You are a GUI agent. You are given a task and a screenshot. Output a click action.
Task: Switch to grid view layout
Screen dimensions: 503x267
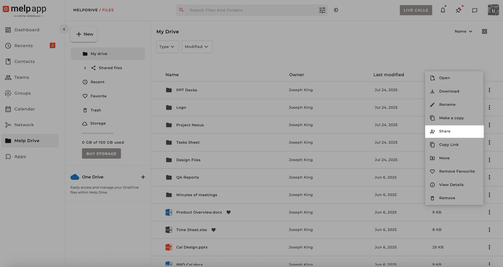(x=484, y=31)
